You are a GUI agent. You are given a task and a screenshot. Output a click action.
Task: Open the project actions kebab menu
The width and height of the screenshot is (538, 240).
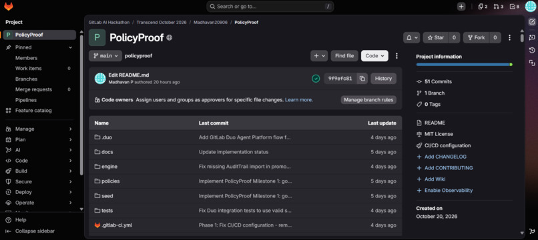(x=509, y=38)
